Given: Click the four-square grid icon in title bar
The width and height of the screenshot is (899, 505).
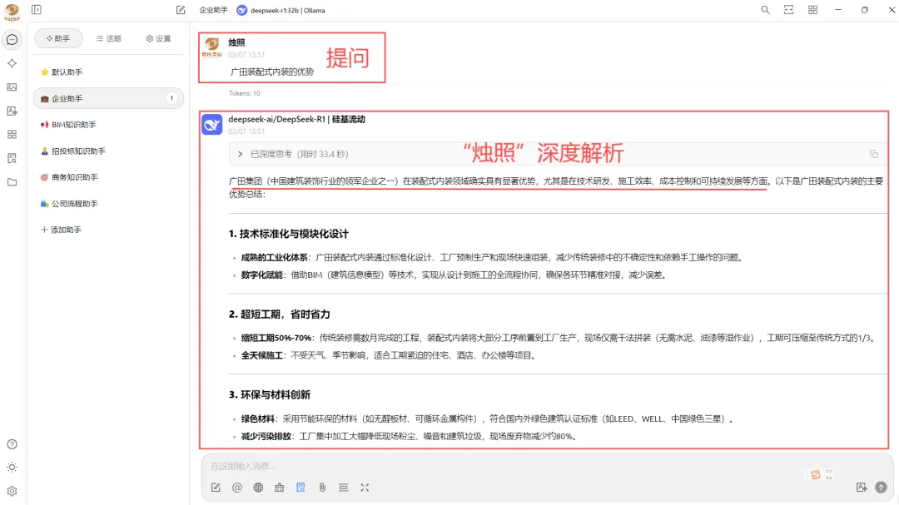Looking at the screenshot, I should (812, 10).
